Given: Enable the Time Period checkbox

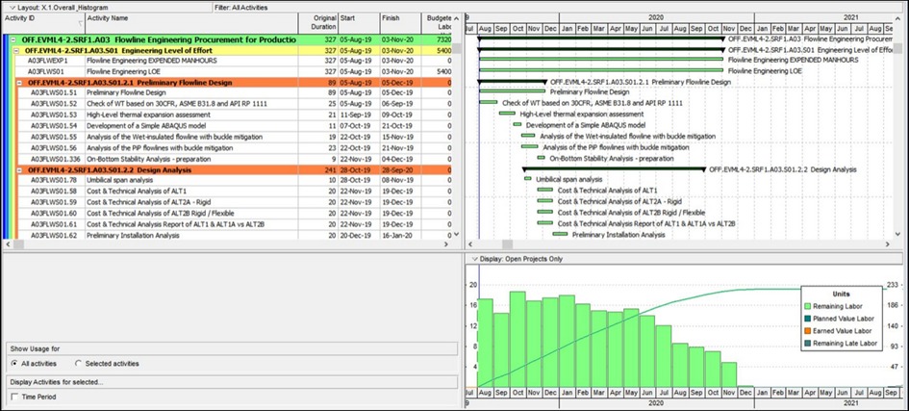Looking at the screenshot, I should click(14, 398).
